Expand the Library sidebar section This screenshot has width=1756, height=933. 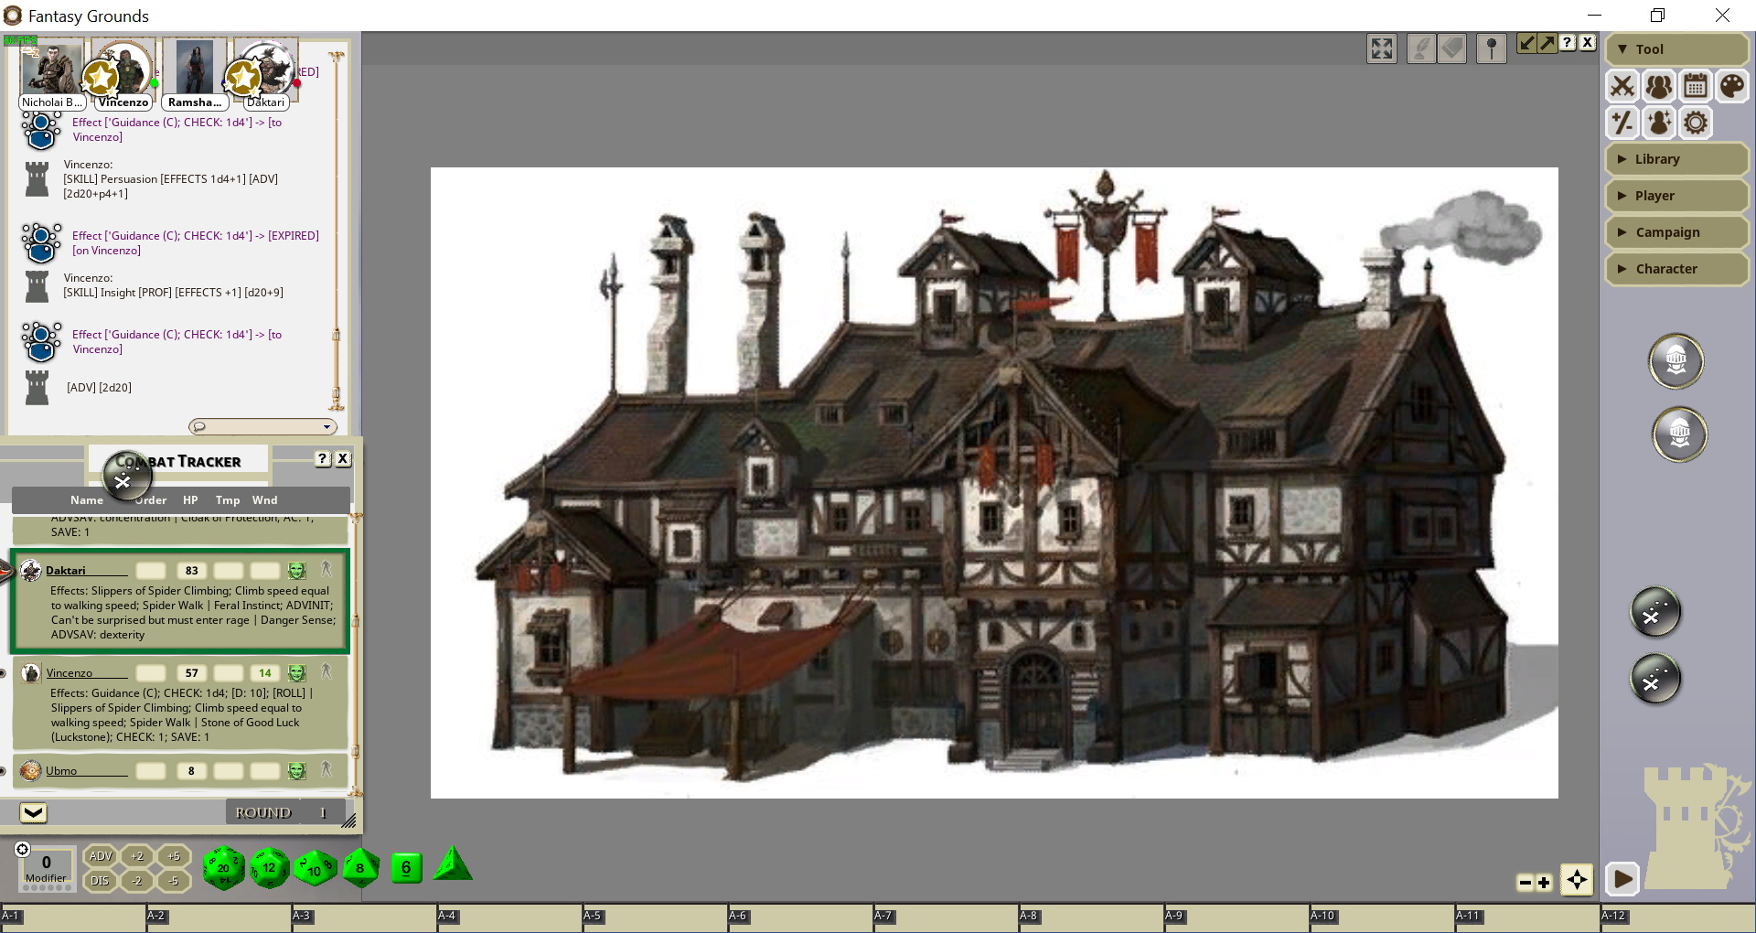[x=1677, y=159]
